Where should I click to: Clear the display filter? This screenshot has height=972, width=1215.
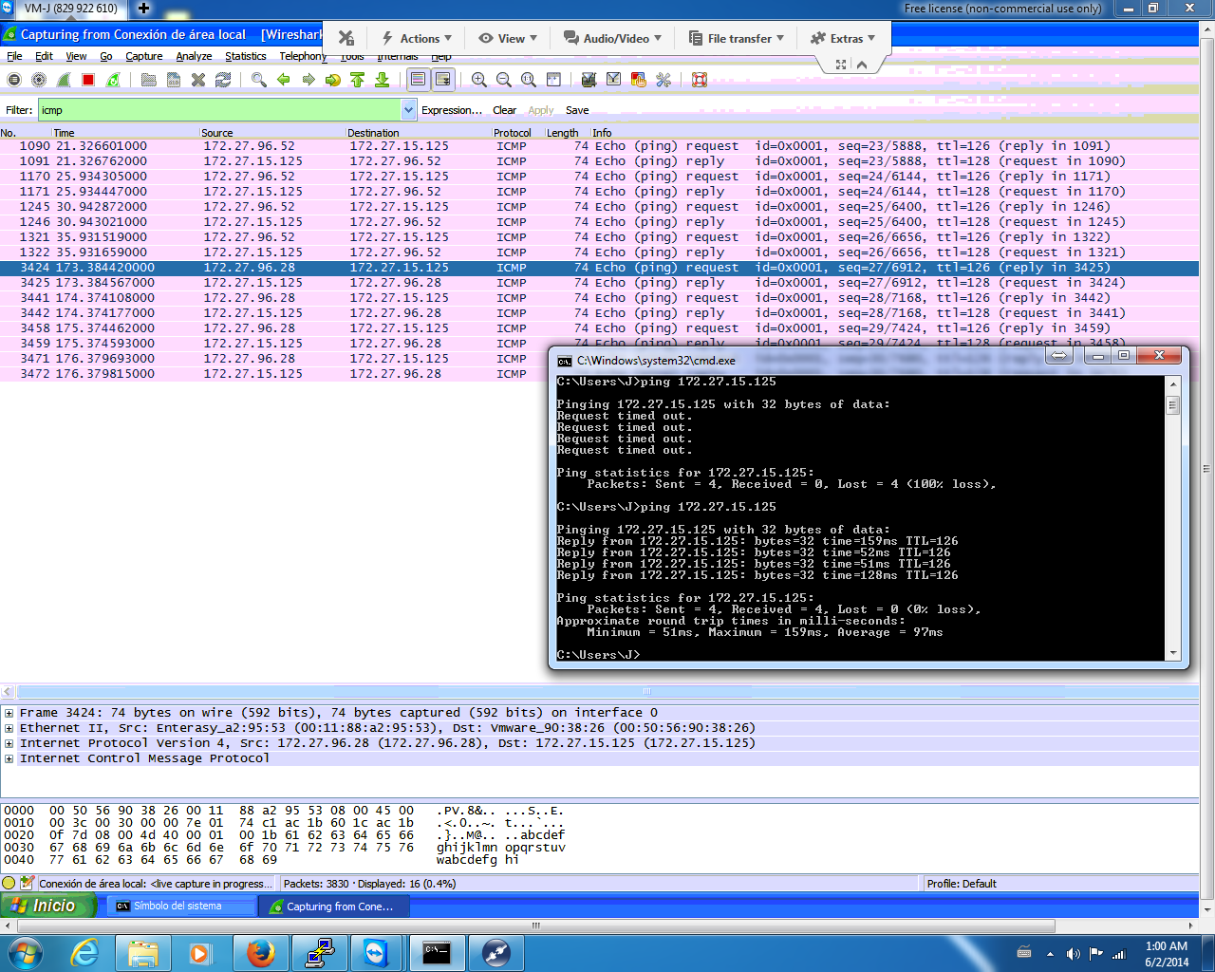pos(504,110)
